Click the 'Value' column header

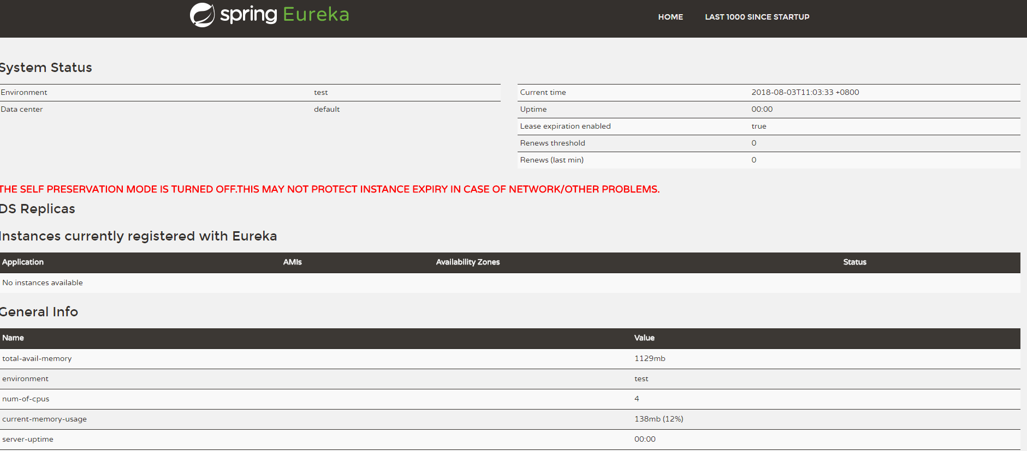tap(644, 338)
